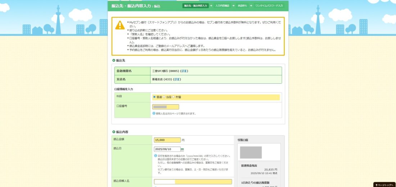The height and width of the screenshot is (187, 396).
Task: Click the 振込先 section heading
Action: coord(121,61)
